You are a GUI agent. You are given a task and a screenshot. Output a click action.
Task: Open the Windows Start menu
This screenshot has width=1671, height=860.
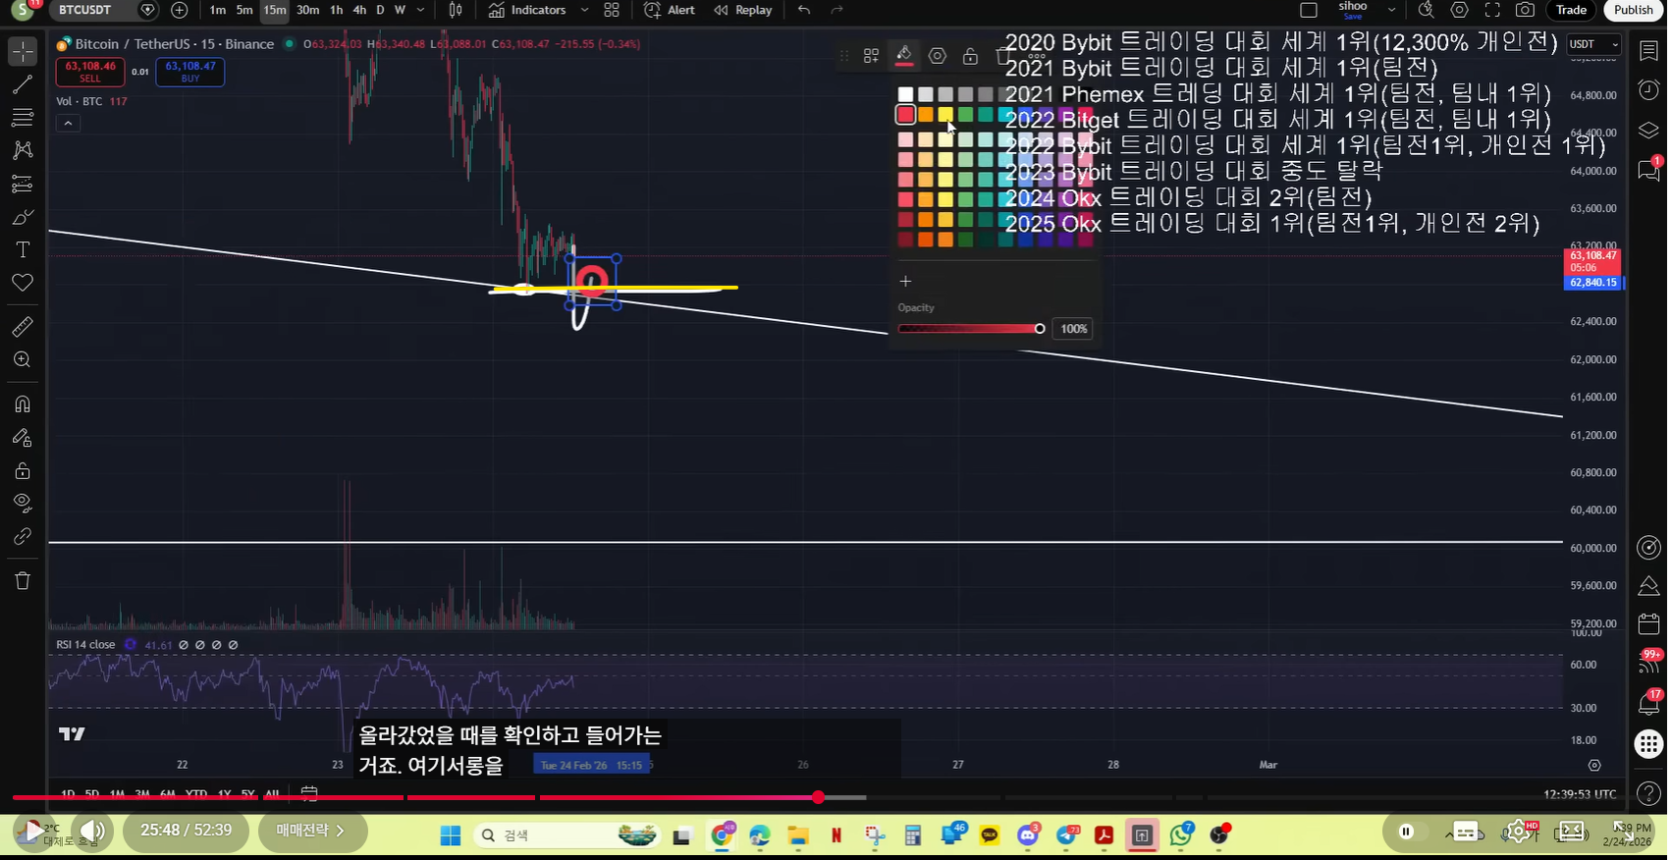click(451, 835)
